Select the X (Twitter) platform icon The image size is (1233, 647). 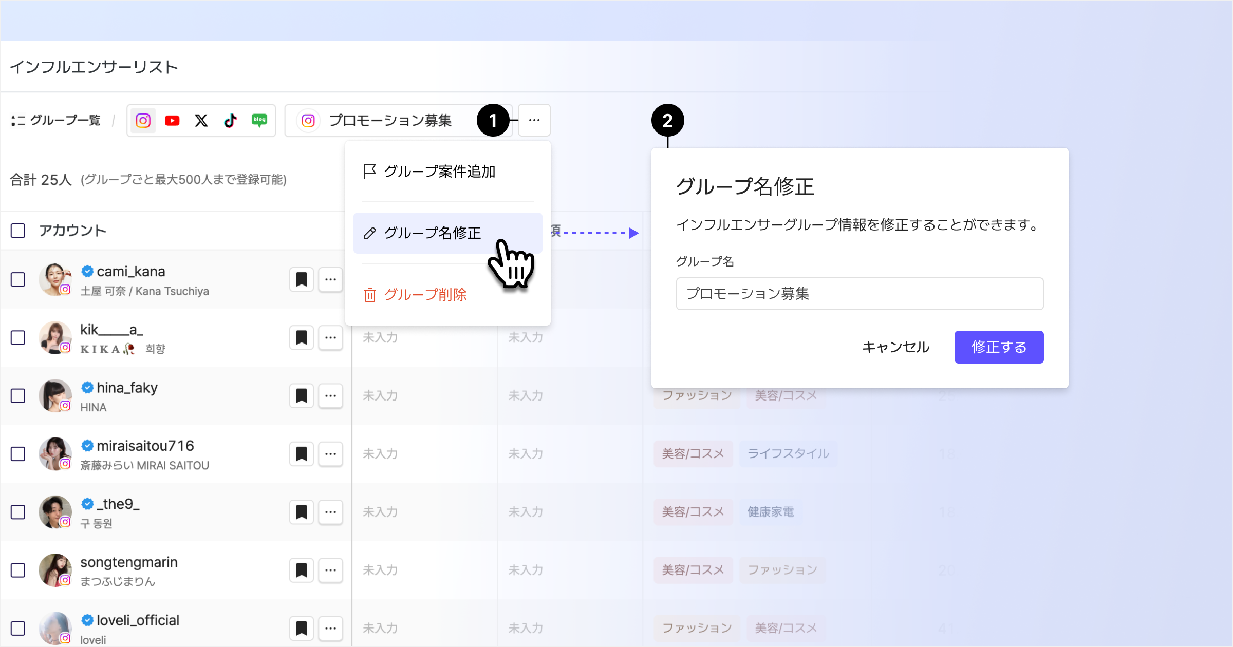201,121
